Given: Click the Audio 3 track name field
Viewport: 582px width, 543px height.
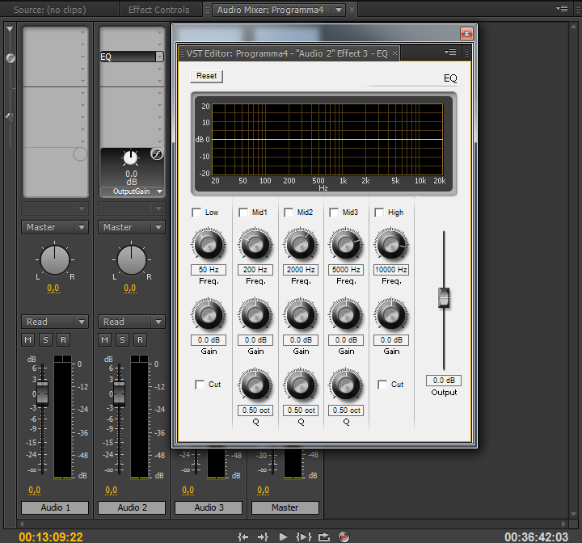Looking at the screenshot, I should point(209,507).
